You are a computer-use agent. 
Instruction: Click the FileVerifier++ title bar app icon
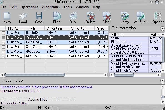[2, 2]
